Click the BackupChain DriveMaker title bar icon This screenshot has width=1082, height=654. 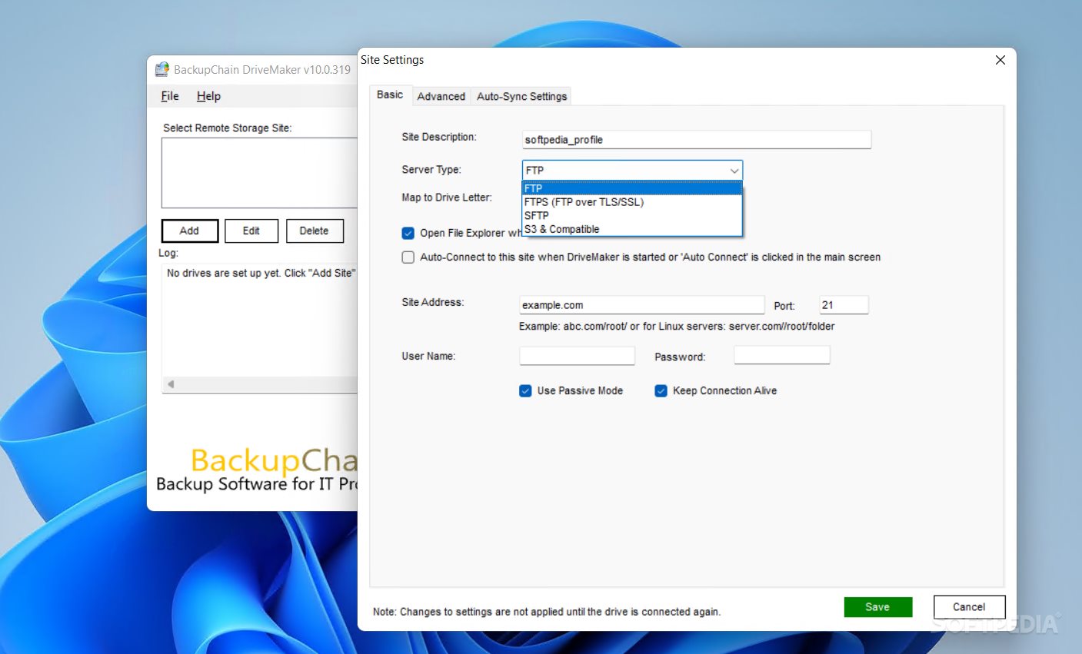point(161,69)
